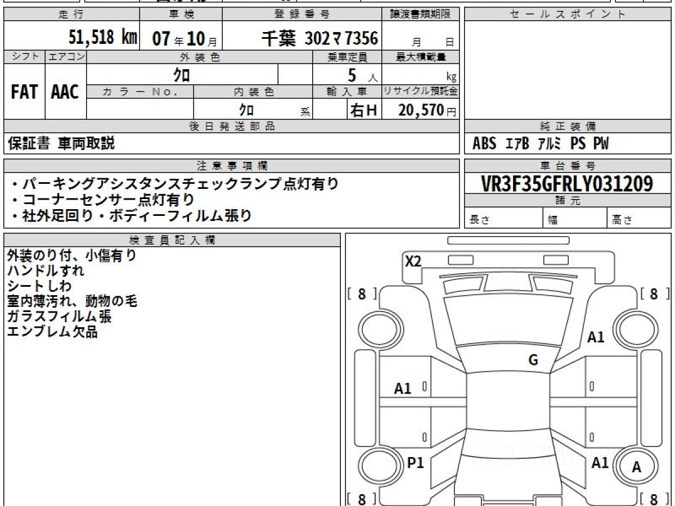Select the シフト header

pyautogui.click(x=24, y=56)
